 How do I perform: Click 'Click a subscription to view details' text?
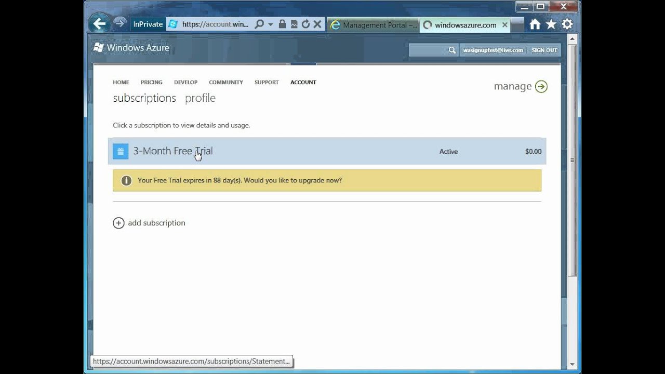[x=181, y=125]
